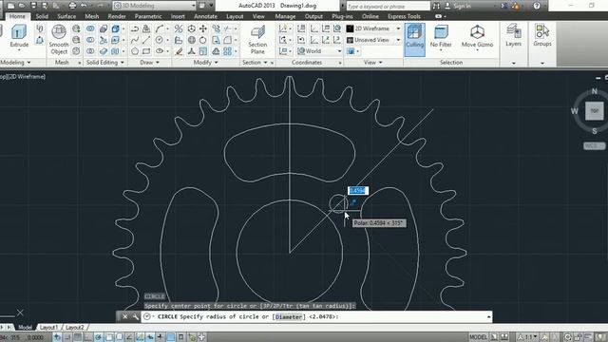Expand the Modify panel
The width and height of the screenshot is (608, 342).
205,63
